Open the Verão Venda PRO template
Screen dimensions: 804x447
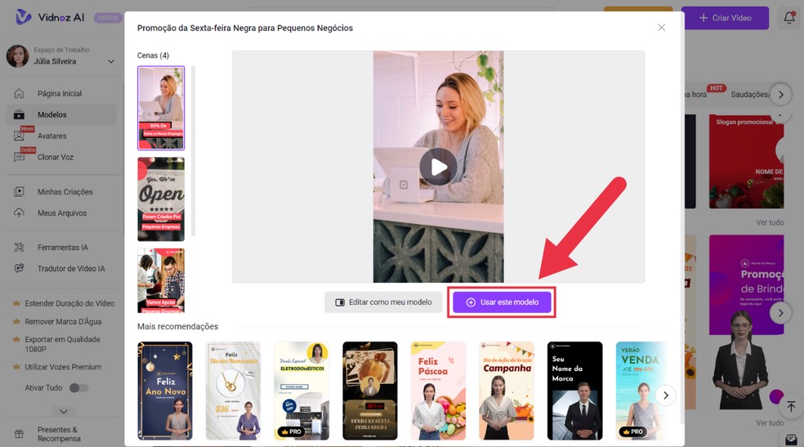(x=641, y=391)
